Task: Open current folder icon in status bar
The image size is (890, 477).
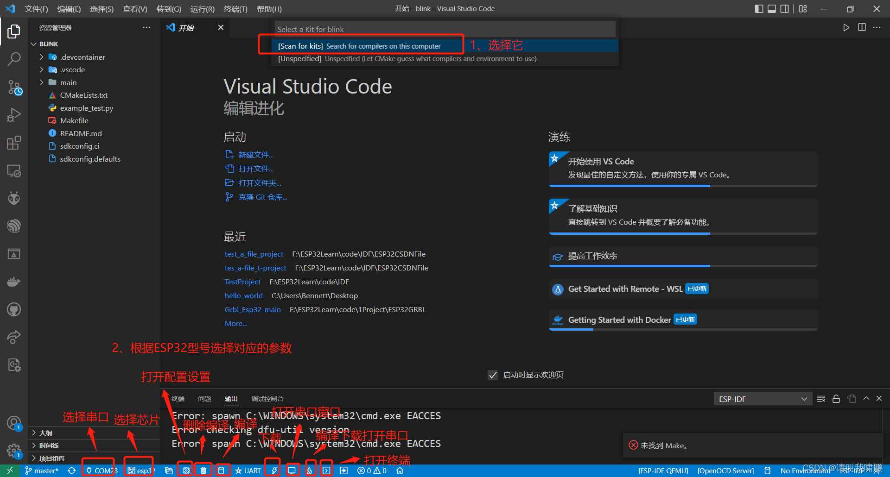Action: pyautogui.click(x=169, y=471)
